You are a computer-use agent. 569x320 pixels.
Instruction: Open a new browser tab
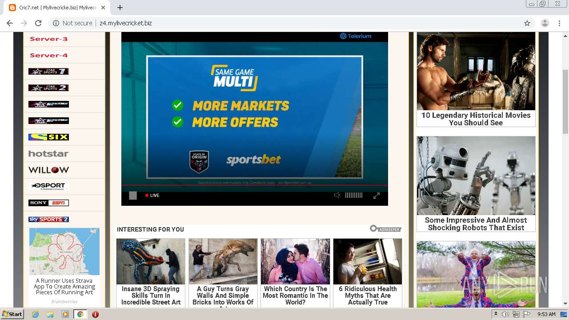click(120, 8)
